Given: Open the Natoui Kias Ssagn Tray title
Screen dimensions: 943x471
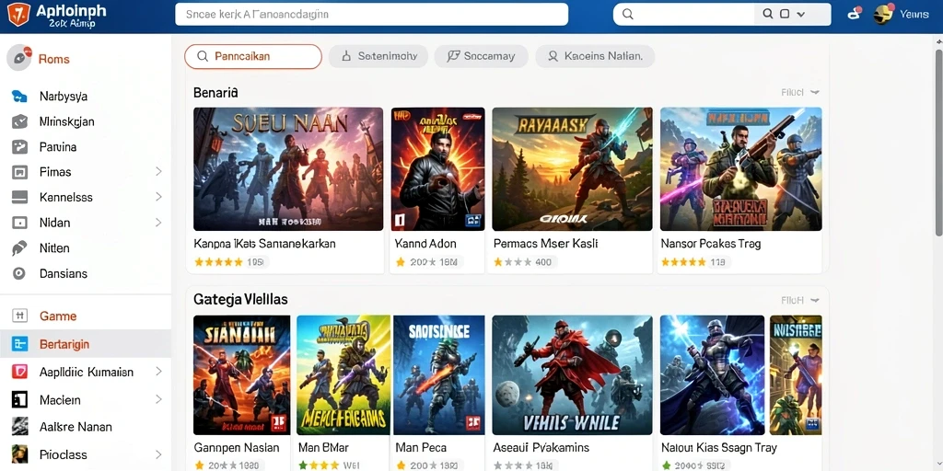Looking at the screenshot, I should 719,448.
